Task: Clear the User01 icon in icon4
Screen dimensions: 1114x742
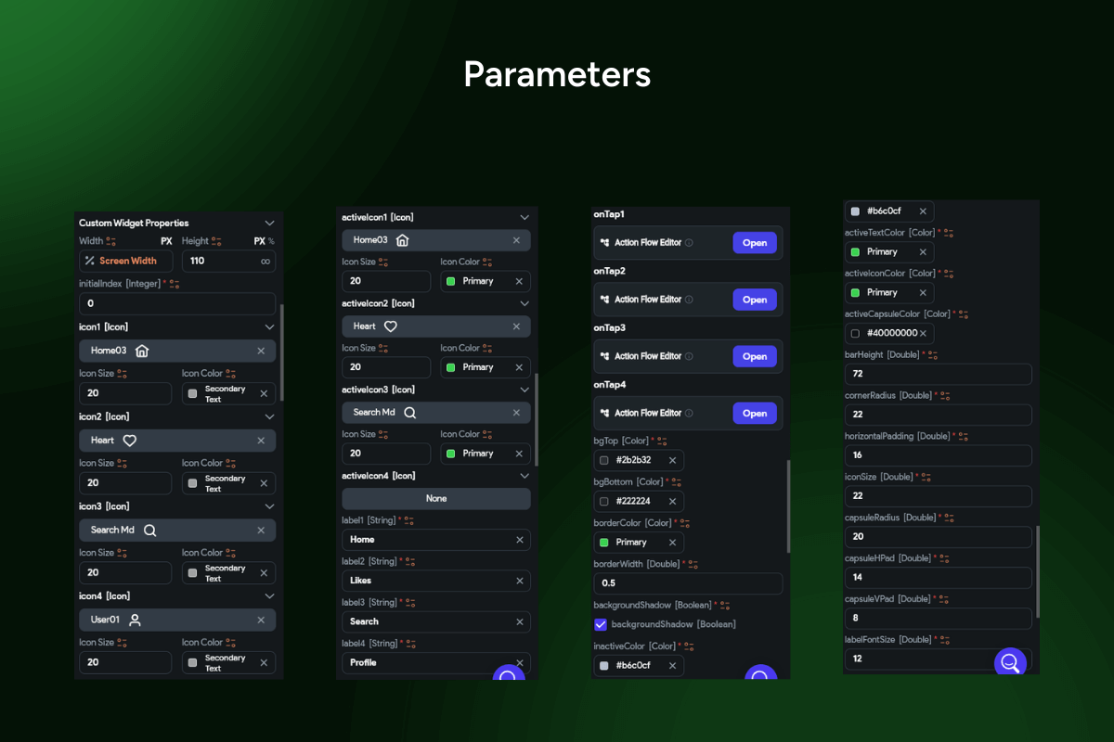Action: click(x=261, y=620)
